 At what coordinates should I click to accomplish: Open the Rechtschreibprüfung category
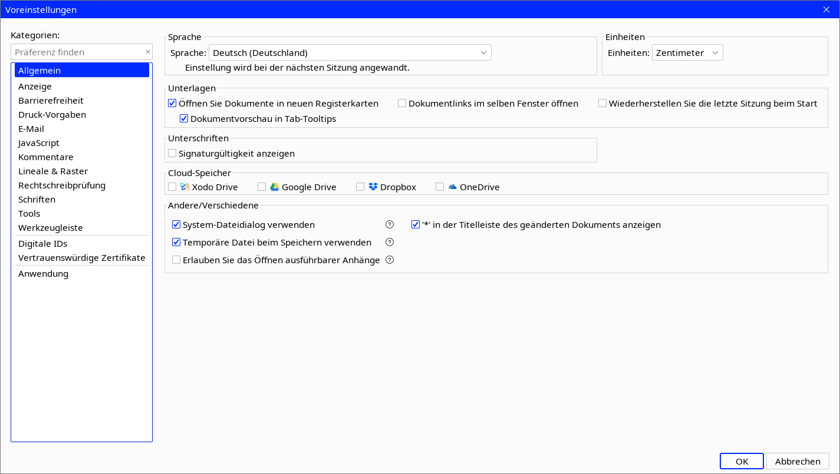coord(62,185)
